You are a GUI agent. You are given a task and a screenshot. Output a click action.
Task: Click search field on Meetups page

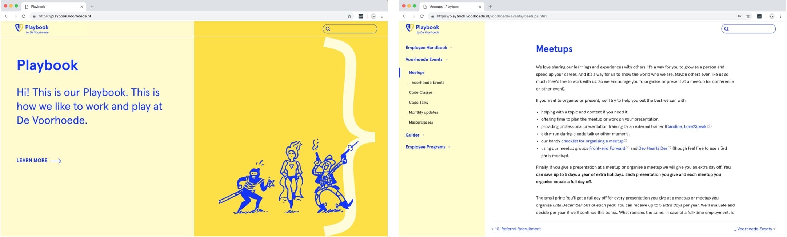click(x=748, y=29)
